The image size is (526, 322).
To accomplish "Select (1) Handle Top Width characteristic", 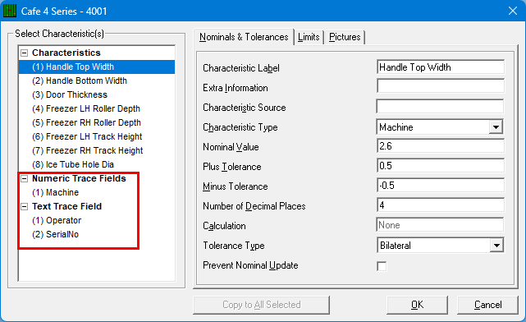I will pos(97,67).
